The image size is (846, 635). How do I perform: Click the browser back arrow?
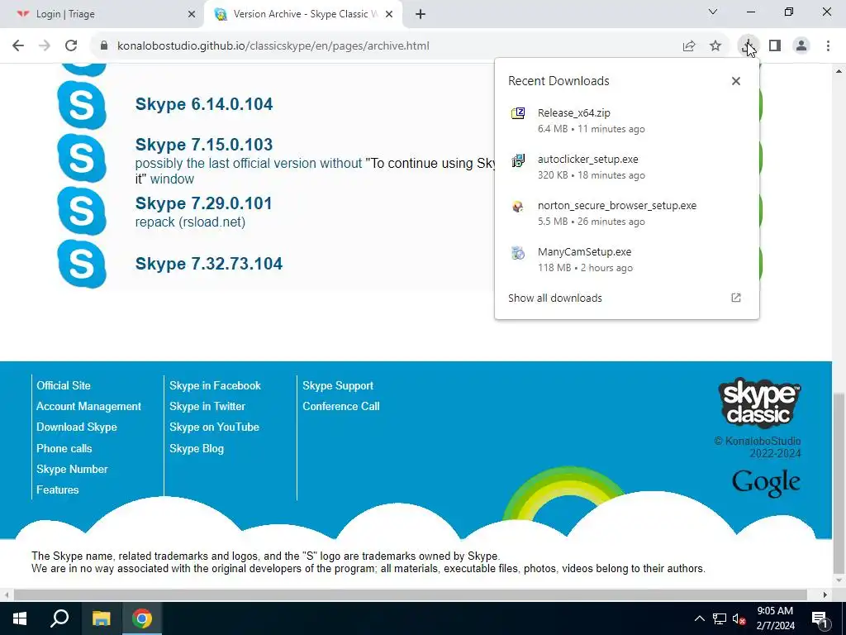click(18, 46)
